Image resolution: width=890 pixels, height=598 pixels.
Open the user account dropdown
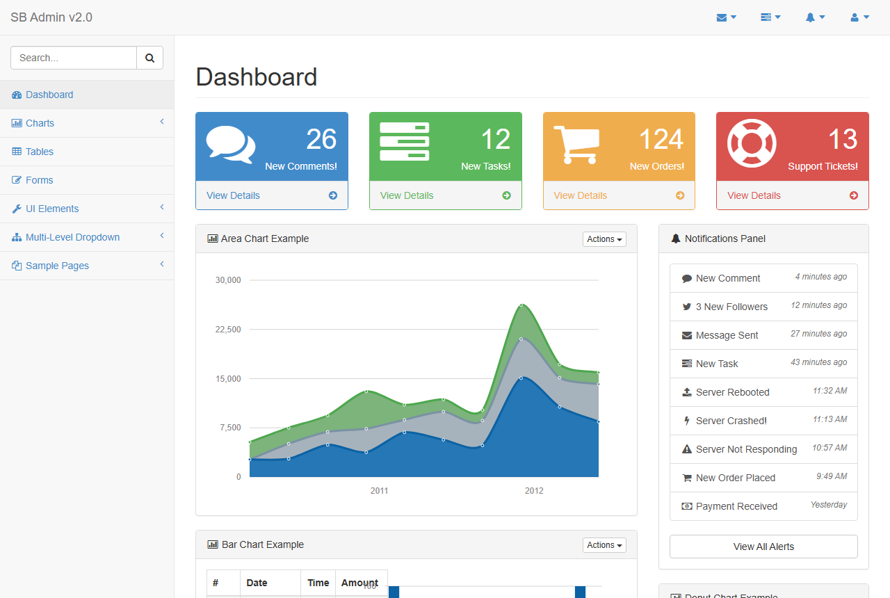click(x=859, y=17)
